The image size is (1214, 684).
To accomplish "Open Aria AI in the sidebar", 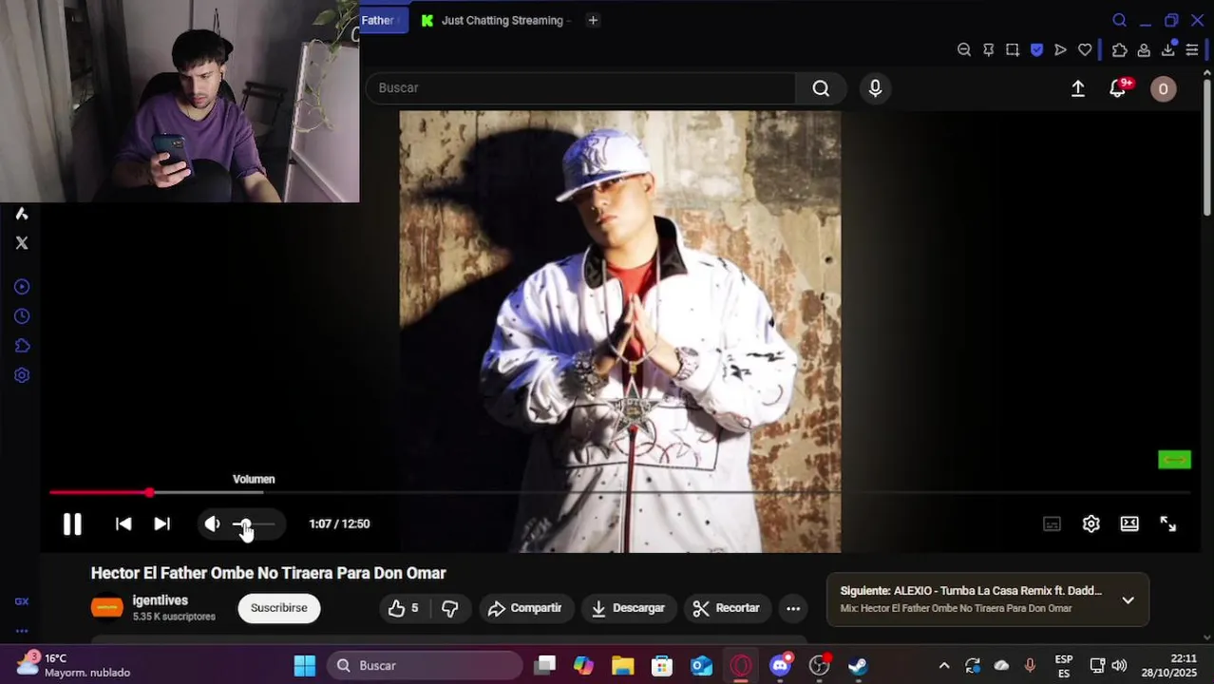I will pos(21,214).
